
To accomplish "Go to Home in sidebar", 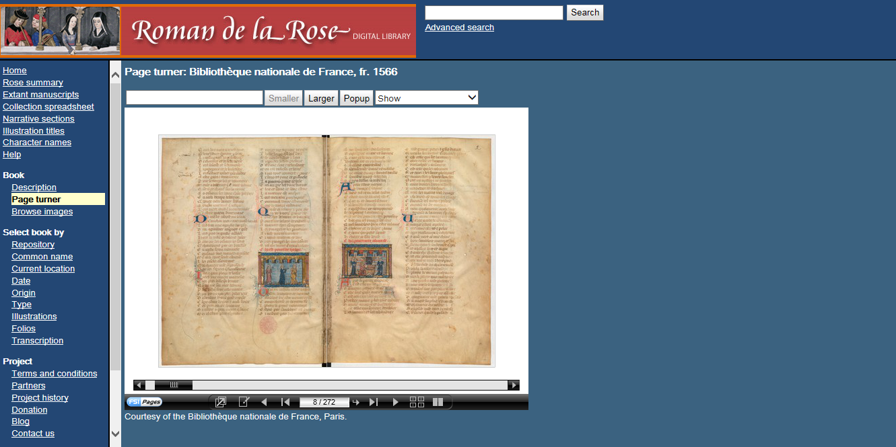I will (15, 71).
